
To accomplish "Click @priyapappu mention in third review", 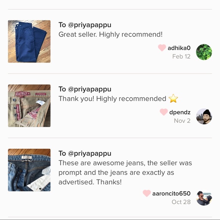I will [x=90, y=154].
